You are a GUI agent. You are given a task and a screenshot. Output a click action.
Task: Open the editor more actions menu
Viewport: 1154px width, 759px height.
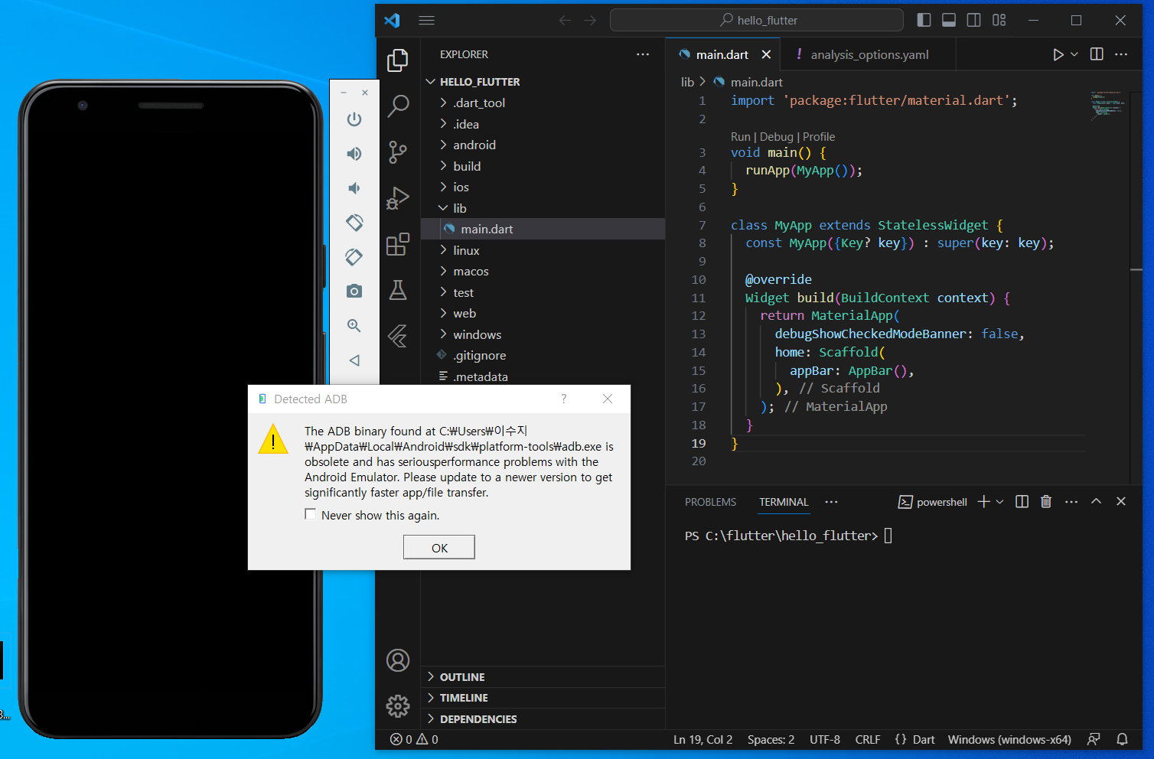(1121, 54)
